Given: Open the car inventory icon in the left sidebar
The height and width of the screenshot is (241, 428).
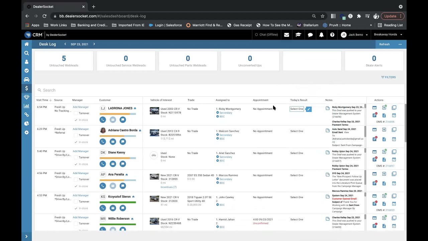Looking at the screenshot, I should [x=26, y=80].
